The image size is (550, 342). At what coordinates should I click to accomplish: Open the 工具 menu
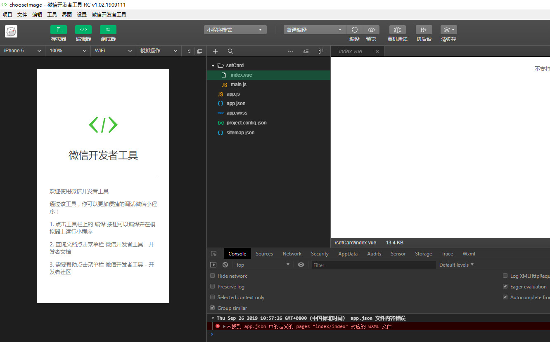click(x=52, y=14)
